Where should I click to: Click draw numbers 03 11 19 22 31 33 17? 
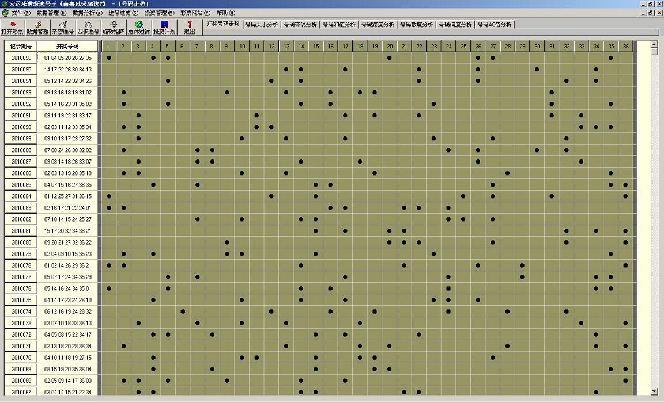click(x=67, y=116)
